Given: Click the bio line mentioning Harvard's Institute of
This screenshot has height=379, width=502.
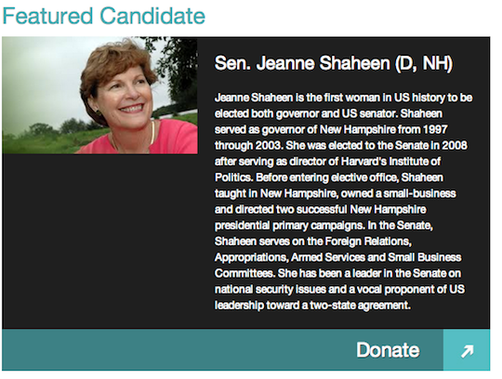Looking at the screenshot, I should coord(327,162).
